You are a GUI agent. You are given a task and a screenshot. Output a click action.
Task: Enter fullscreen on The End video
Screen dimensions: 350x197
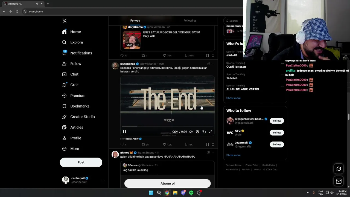click(211, 132)
